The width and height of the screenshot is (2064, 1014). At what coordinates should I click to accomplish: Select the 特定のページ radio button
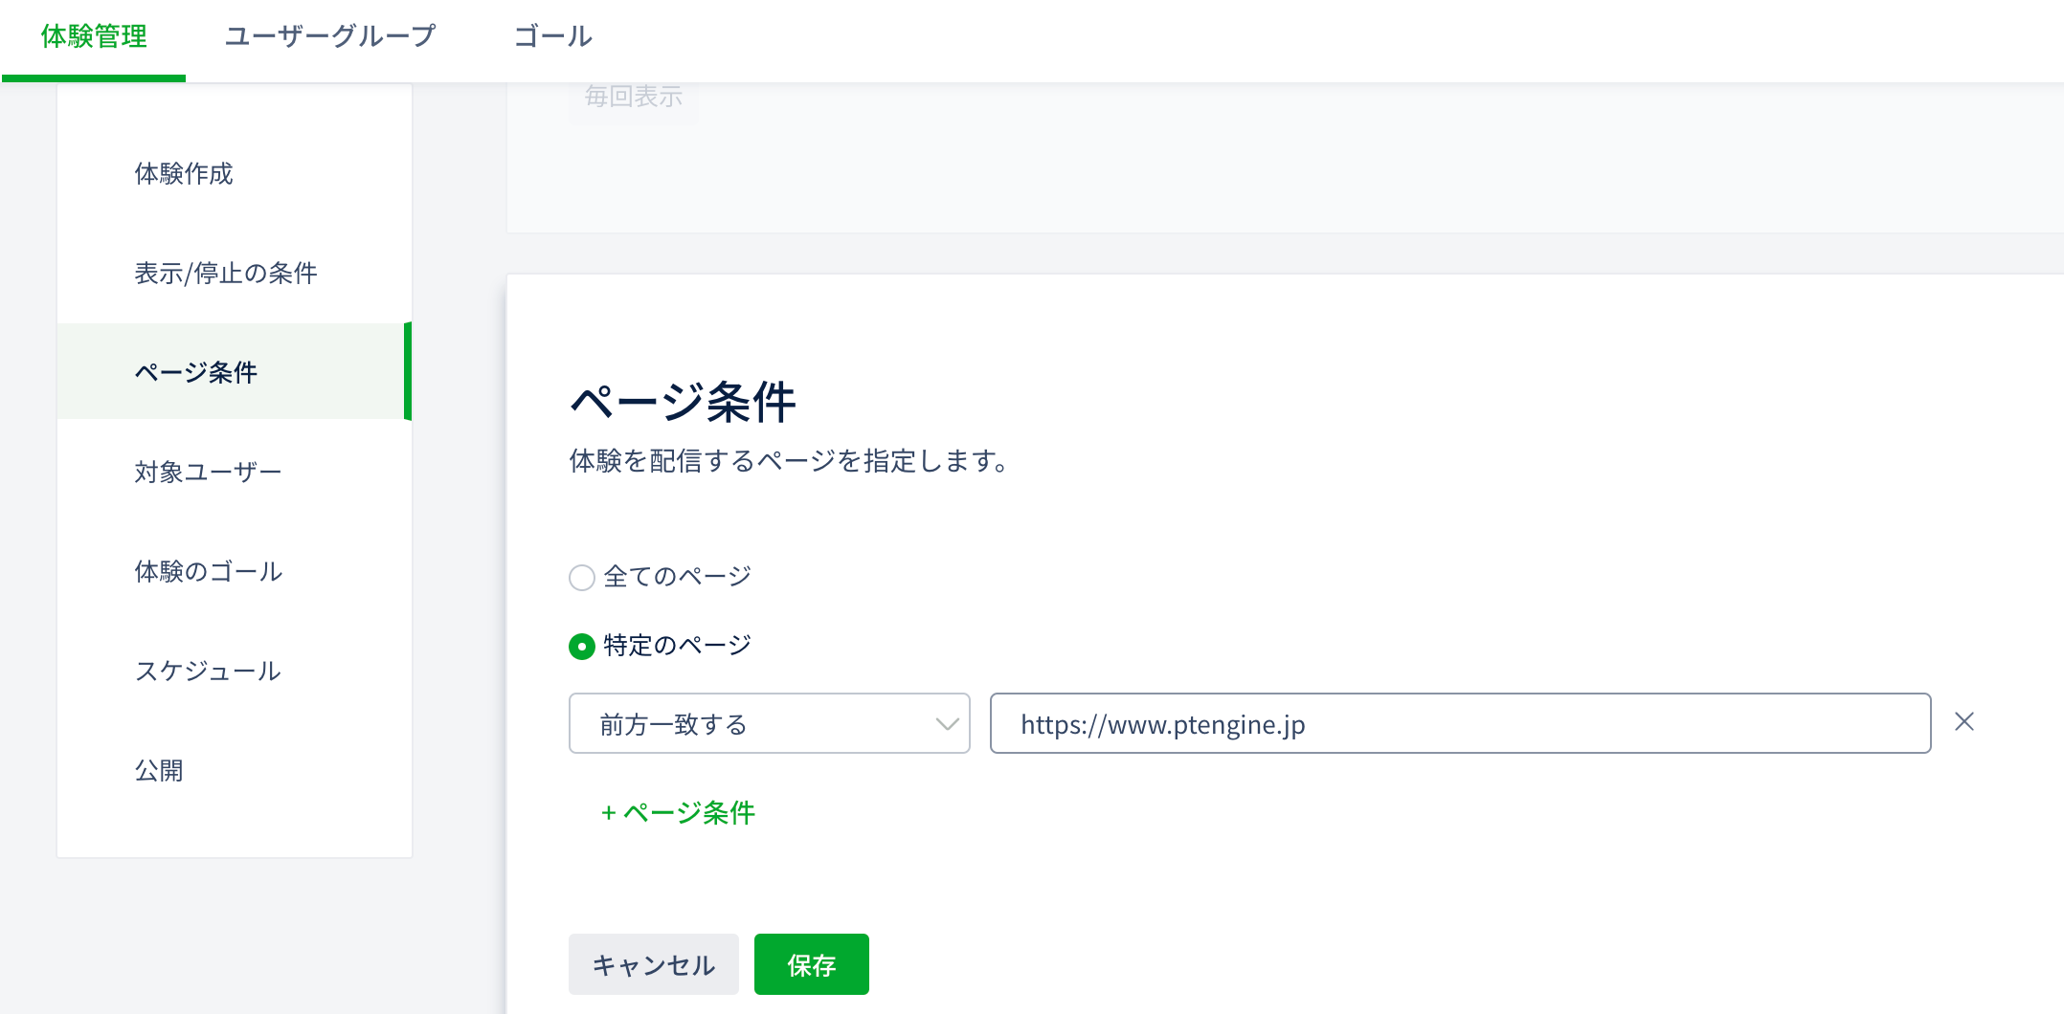point(582,647)
